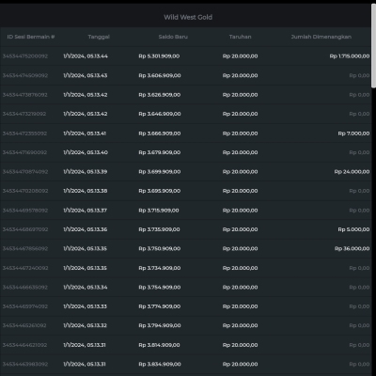Click session ID 34534474609092
The image size is (376, 376).
(x=25, y=75)
